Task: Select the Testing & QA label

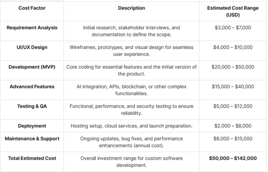Action: [x=32, y=106]
